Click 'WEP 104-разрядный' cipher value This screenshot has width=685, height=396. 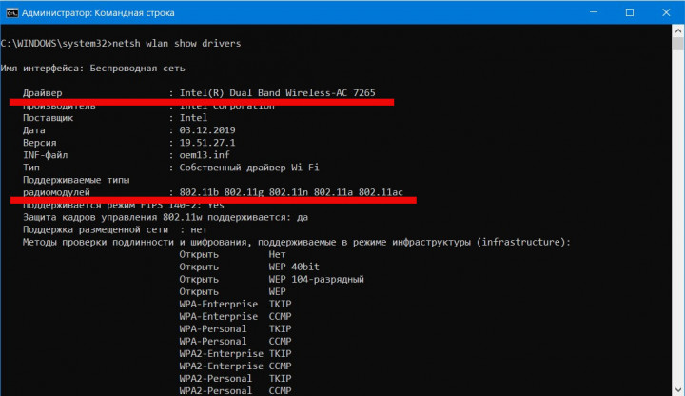point(316,279)
